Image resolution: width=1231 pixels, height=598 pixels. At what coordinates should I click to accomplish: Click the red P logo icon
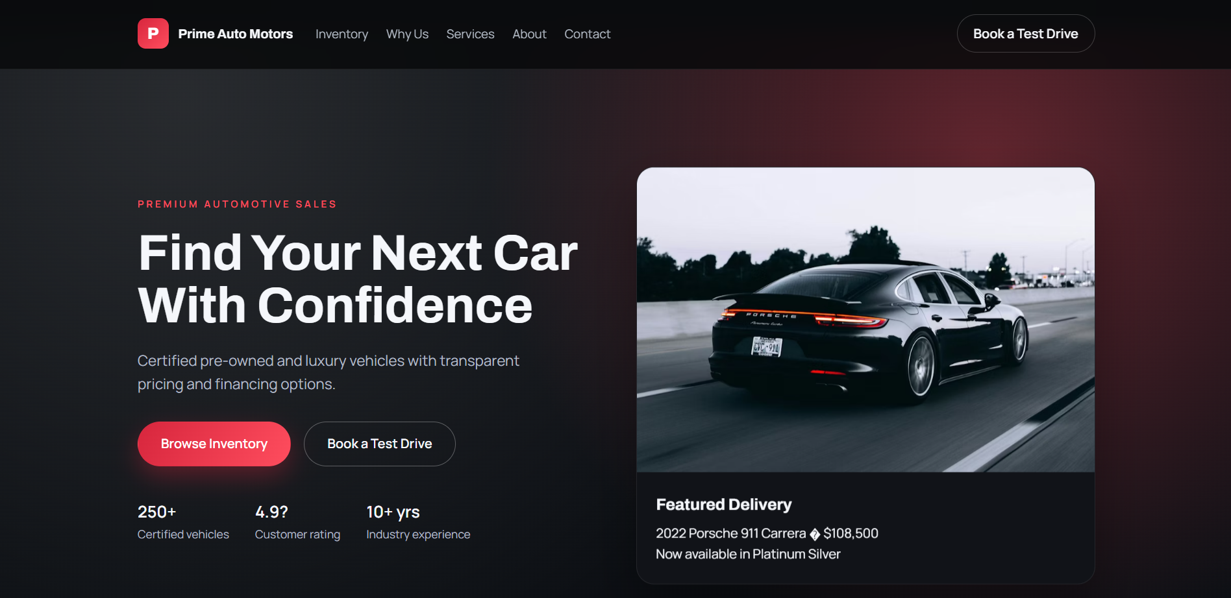pos(153,34)
